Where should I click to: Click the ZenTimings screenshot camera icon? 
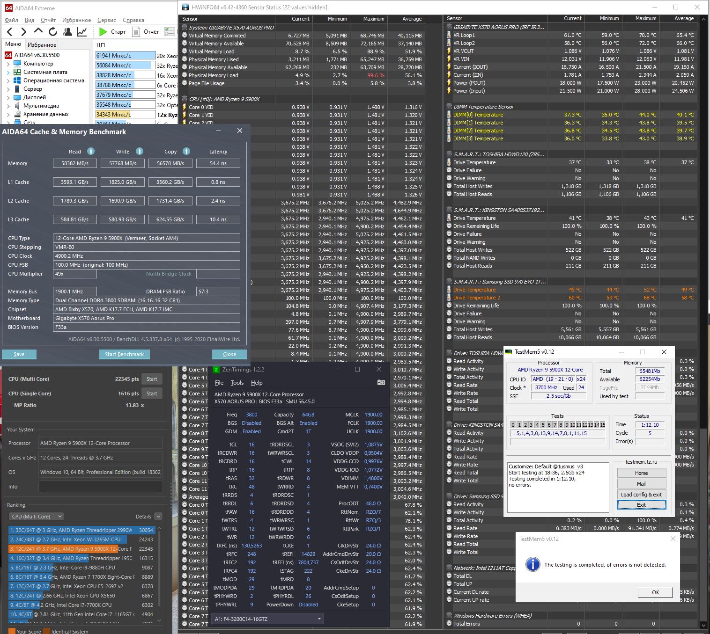381,383
